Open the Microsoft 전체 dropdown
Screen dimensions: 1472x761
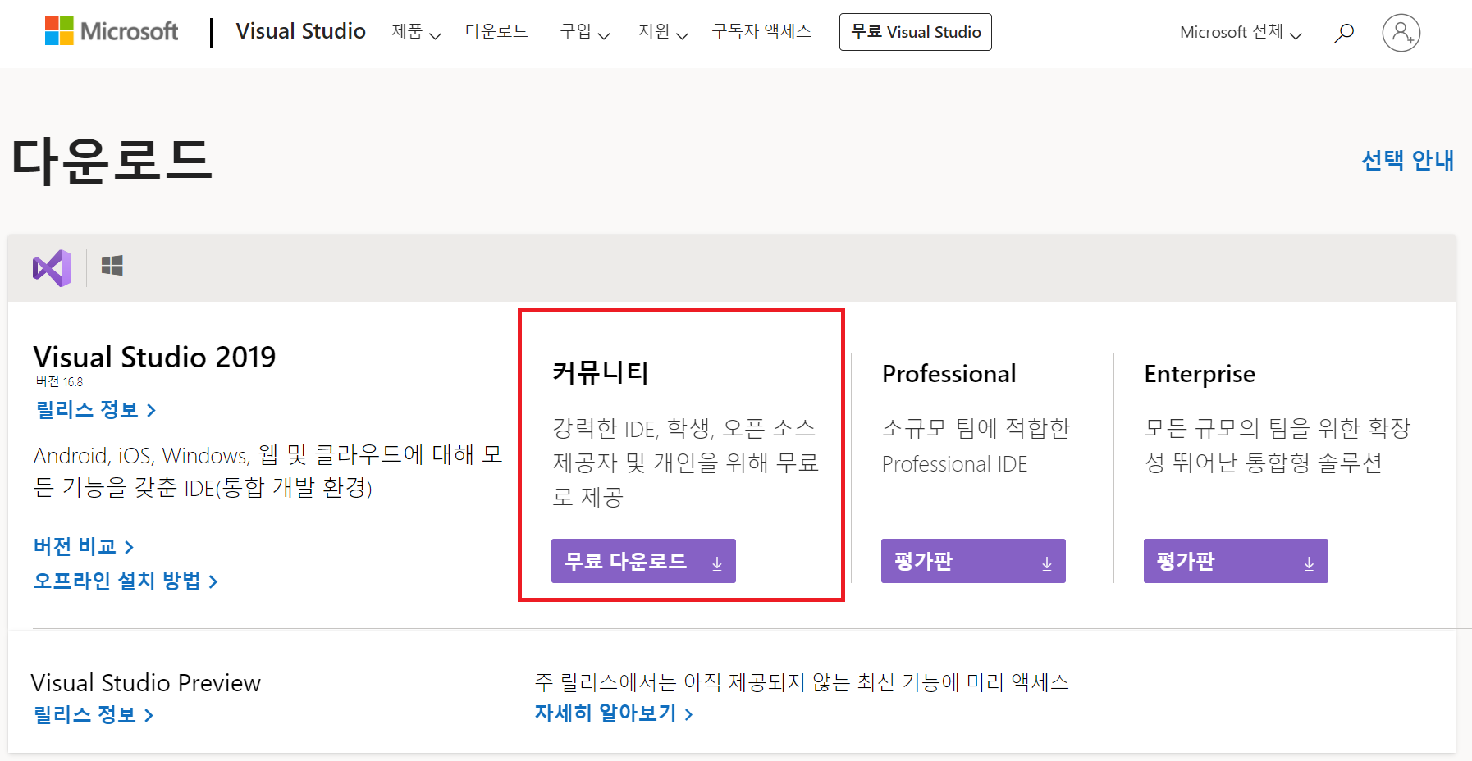[1240, 32]
